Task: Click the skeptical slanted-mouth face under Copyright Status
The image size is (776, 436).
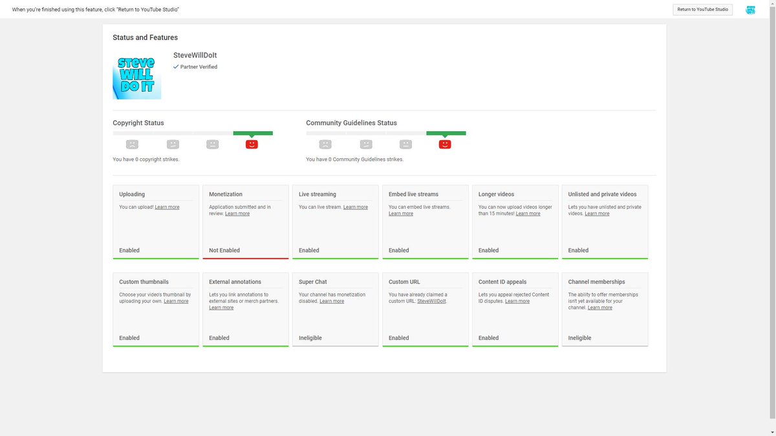Action: [x=173, y=145]
